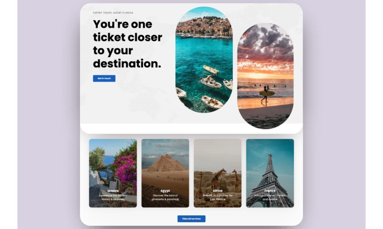Screen dimensions: 383x229
Task: Click the Greece title text
Action: click(113, 191)
